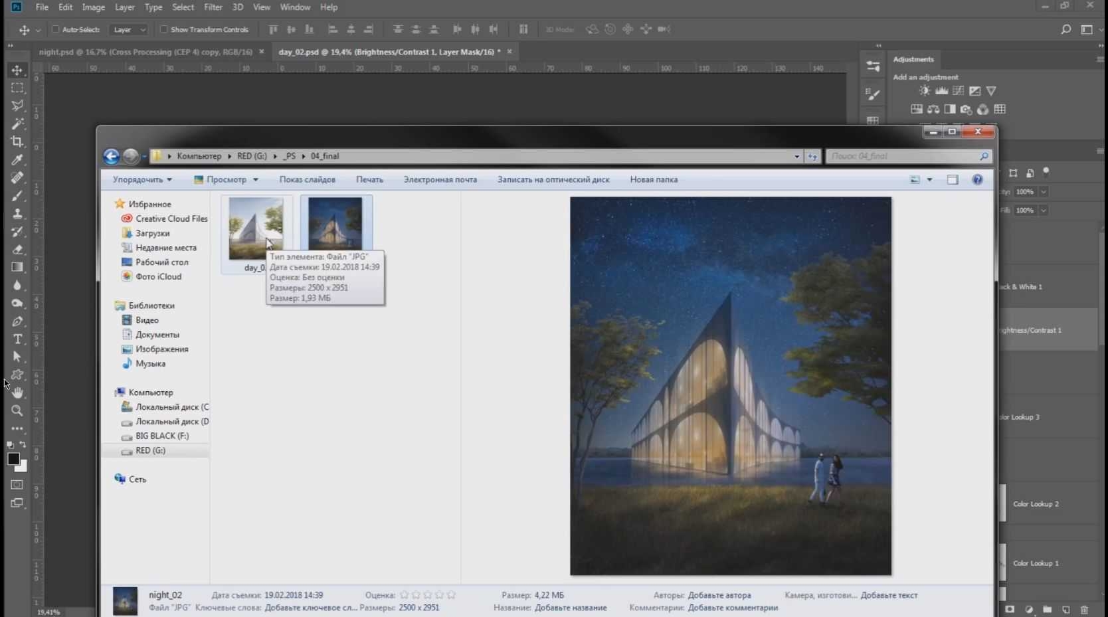Click Печать button in Explorer
This screenshot has width=1108, height=617.
[x=369, y=179]
